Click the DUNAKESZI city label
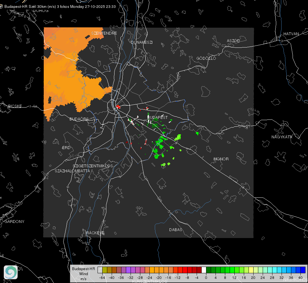 (142, 42)
